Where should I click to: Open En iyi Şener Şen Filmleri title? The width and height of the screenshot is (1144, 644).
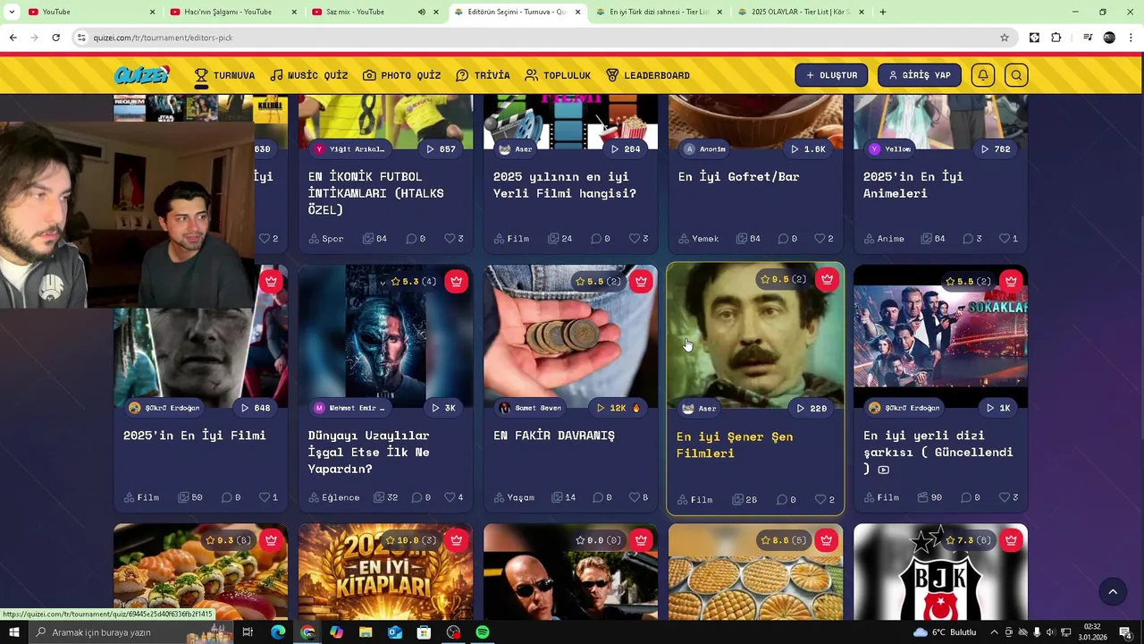pos(735,445)
